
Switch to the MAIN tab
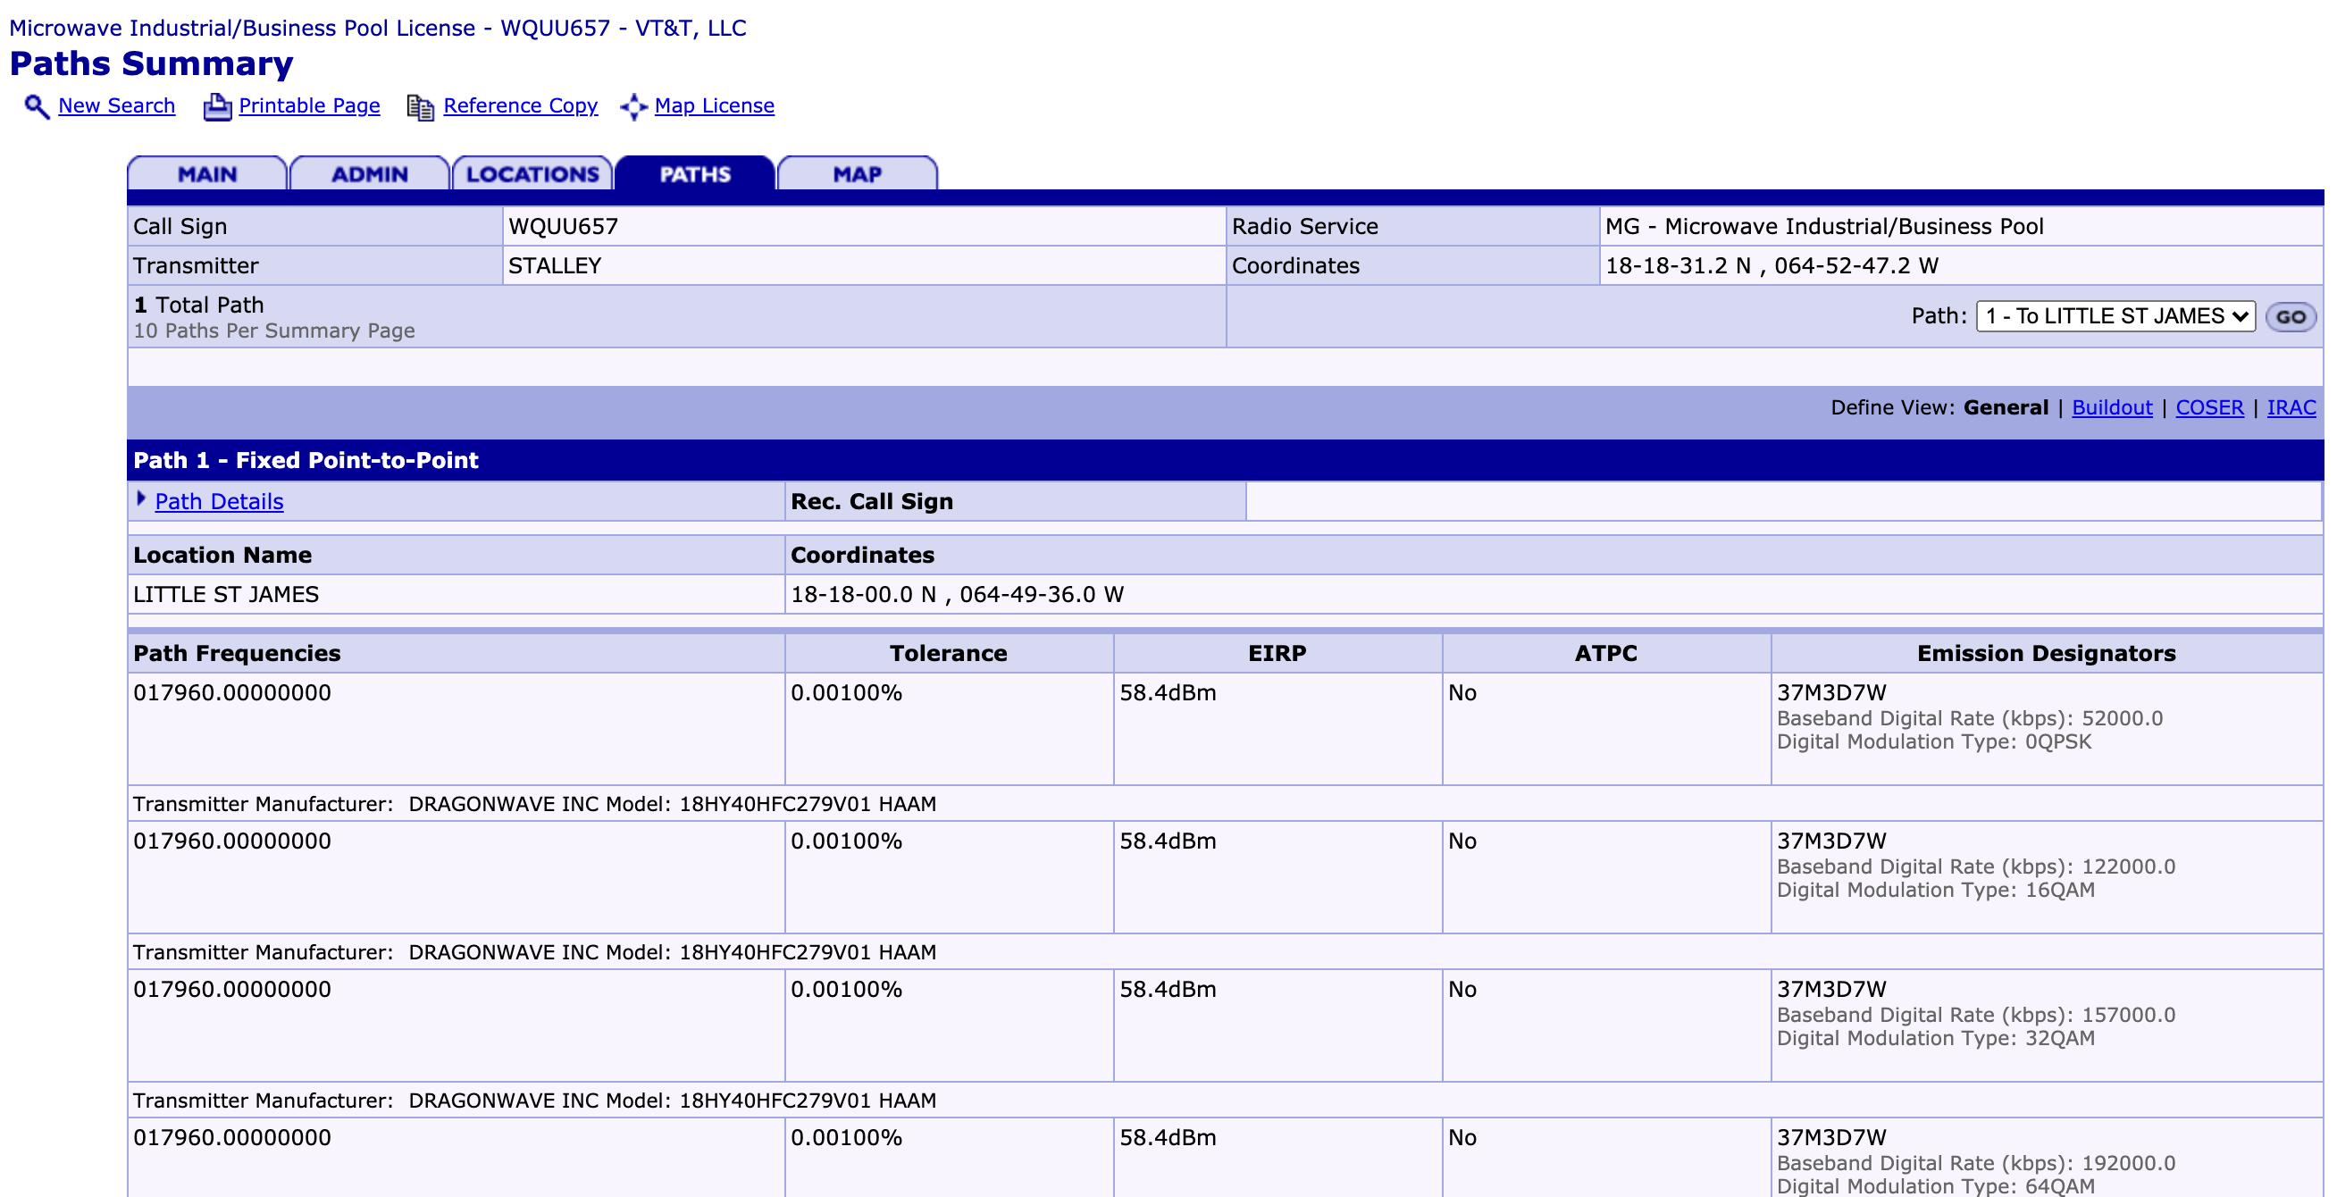point(207,173)
